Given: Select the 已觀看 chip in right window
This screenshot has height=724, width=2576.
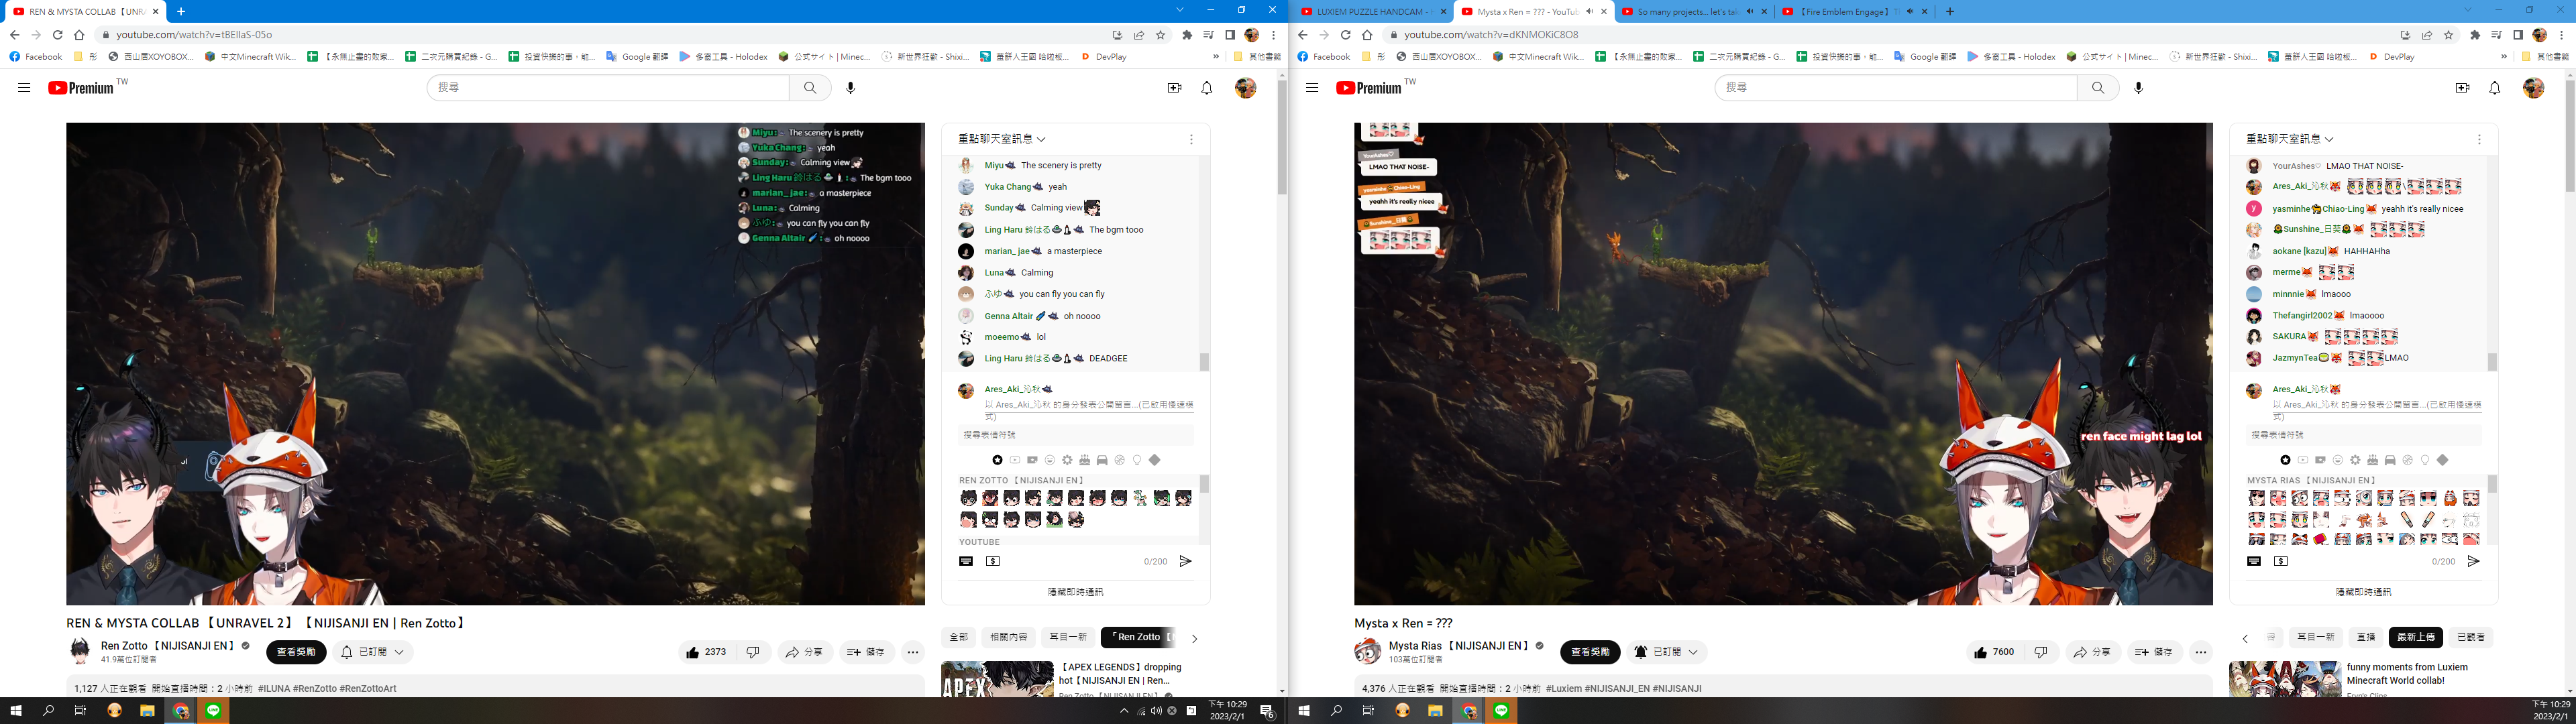Looking at the screenshot, I should [x=2470, y=637].
